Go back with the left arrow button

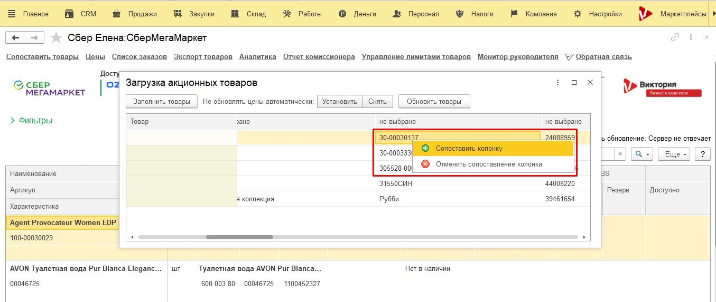(x=15, y=37)
